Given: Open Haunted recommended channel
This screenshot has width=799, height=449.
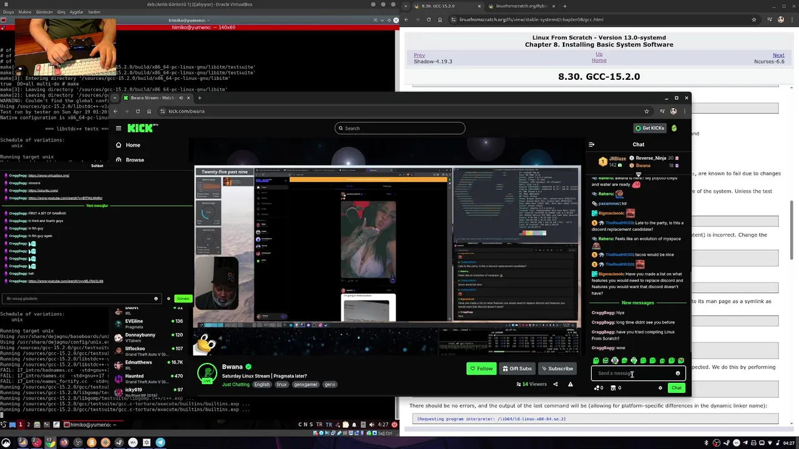Looking at the screenshot, I should point(148,378).
